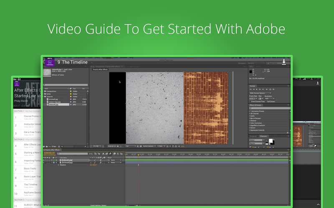Open the Basic Tools lesson in sidebar
This screenshot has height=208, width=334.
pos(30,168)
